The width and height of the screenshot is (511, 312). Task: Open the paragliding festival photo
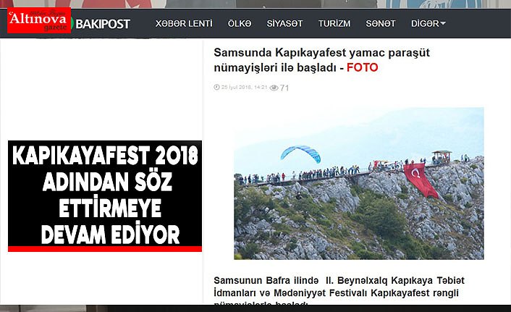click(359, 184)
